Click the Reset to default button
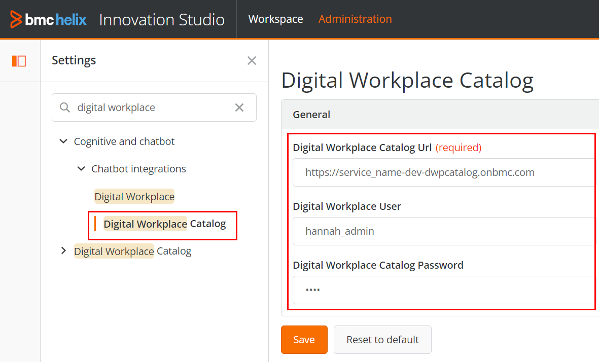The height and width of the screenshot is (362, 599). click(382, 340)
